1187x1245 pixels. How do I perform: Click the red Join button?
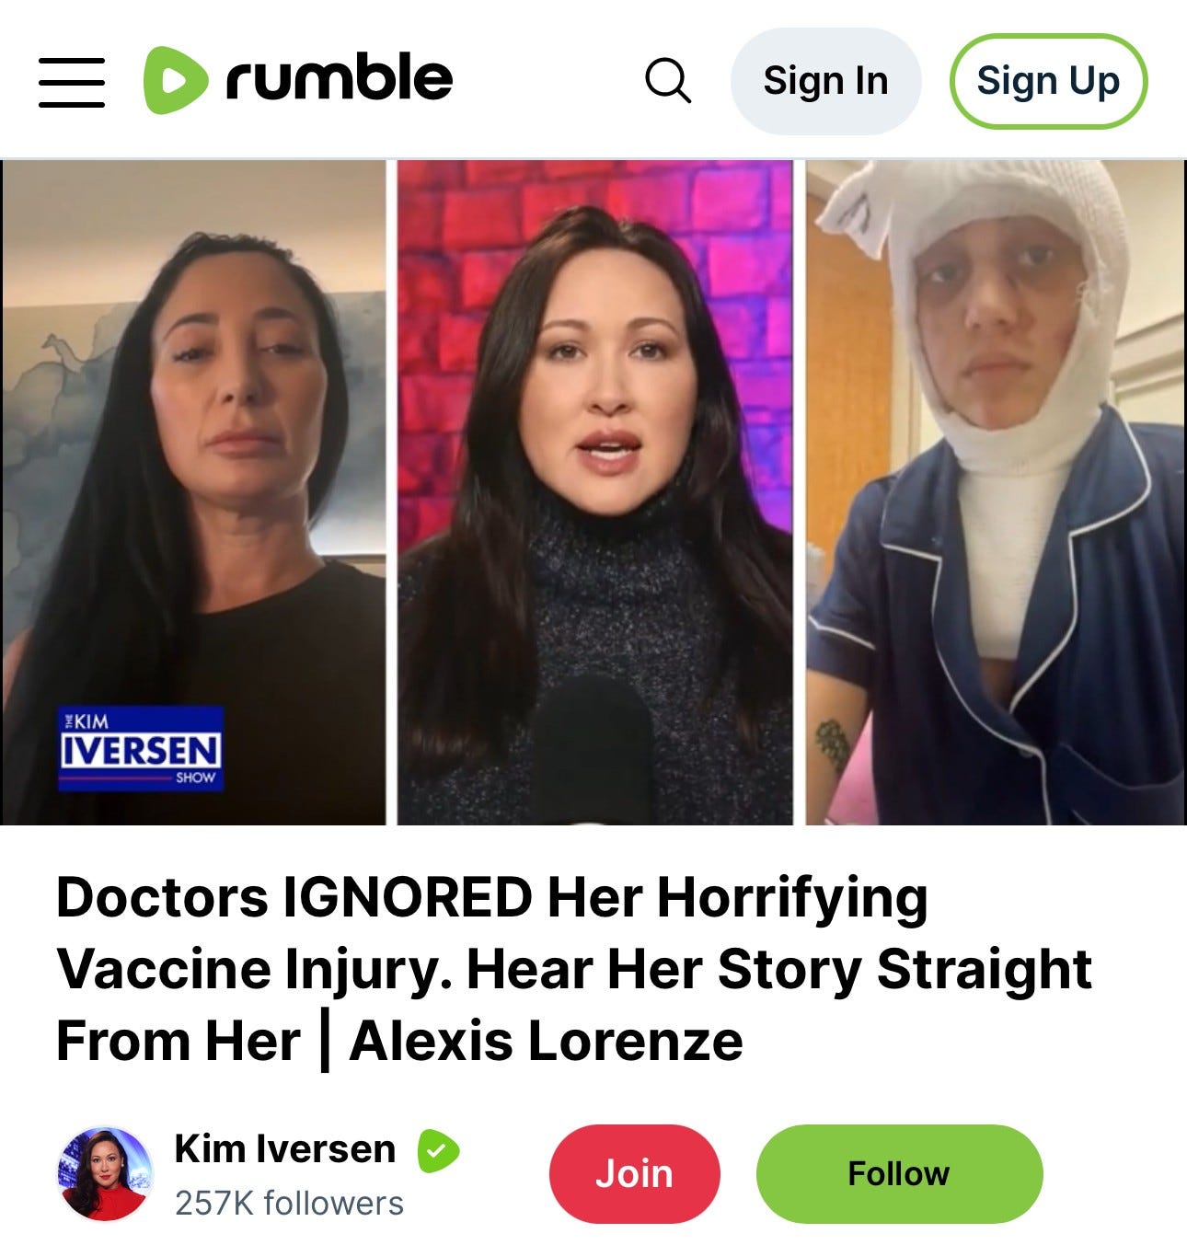pyautogui.click(x=634, y=1174)
